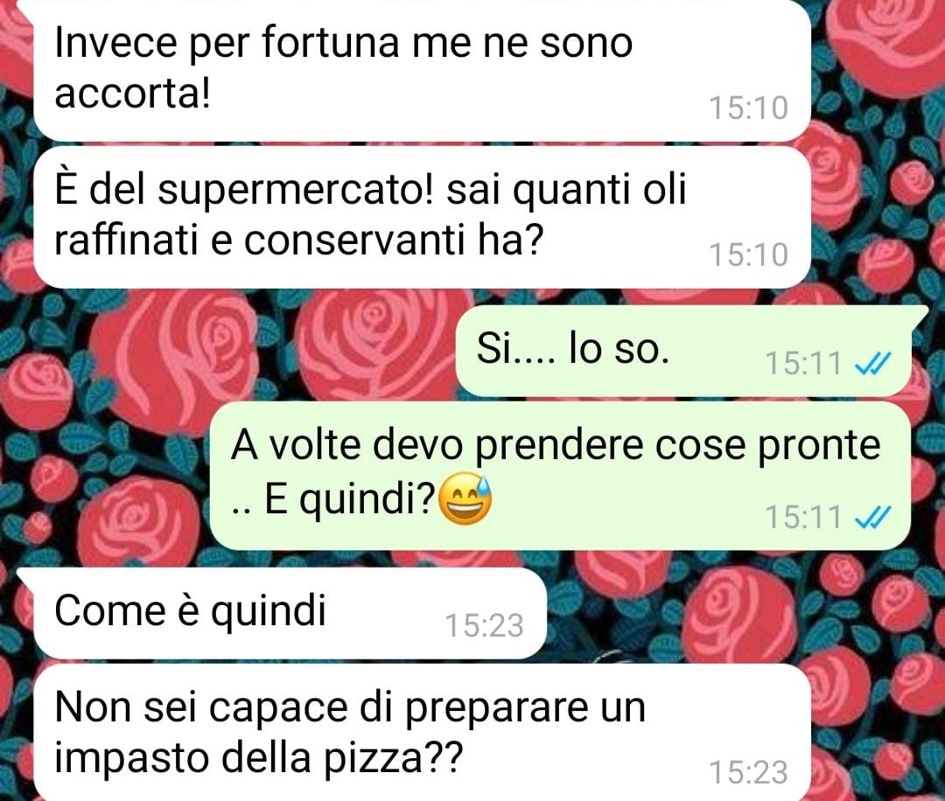945x801 pixels.
Task: Click the 15:10 timestamp on first message
Action: tap(748, 108)
